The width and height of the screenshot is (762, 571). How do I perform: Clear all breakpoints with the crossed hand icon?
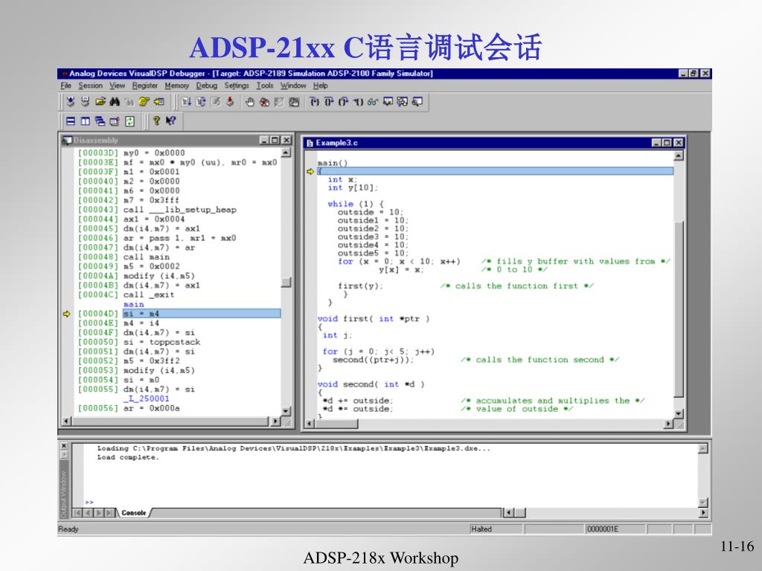click(264, 102)
